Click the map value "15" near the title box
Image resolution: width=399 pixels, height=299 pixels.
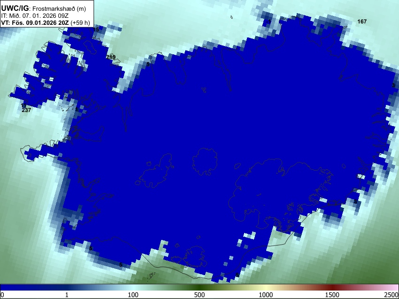[x=96, y=30]
